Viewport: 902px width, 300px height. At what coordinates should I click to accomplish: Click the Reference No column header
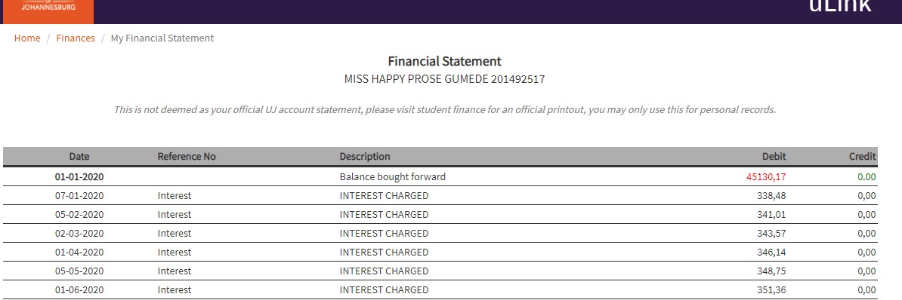click(x=187, y=156)
